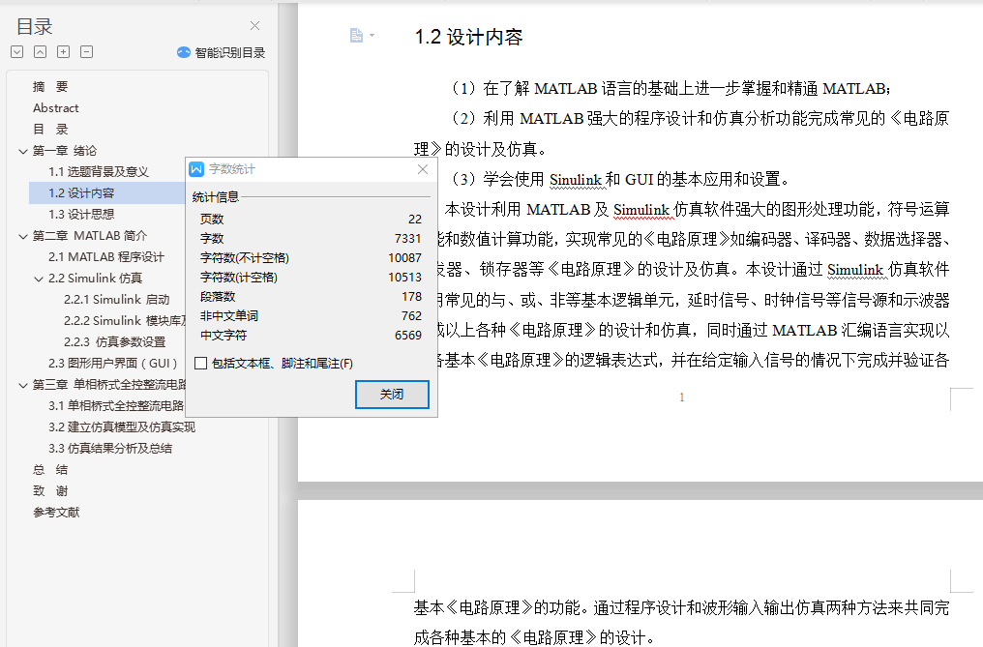
Task: Go to 参考文献 in outline
Action: (56, 513)
